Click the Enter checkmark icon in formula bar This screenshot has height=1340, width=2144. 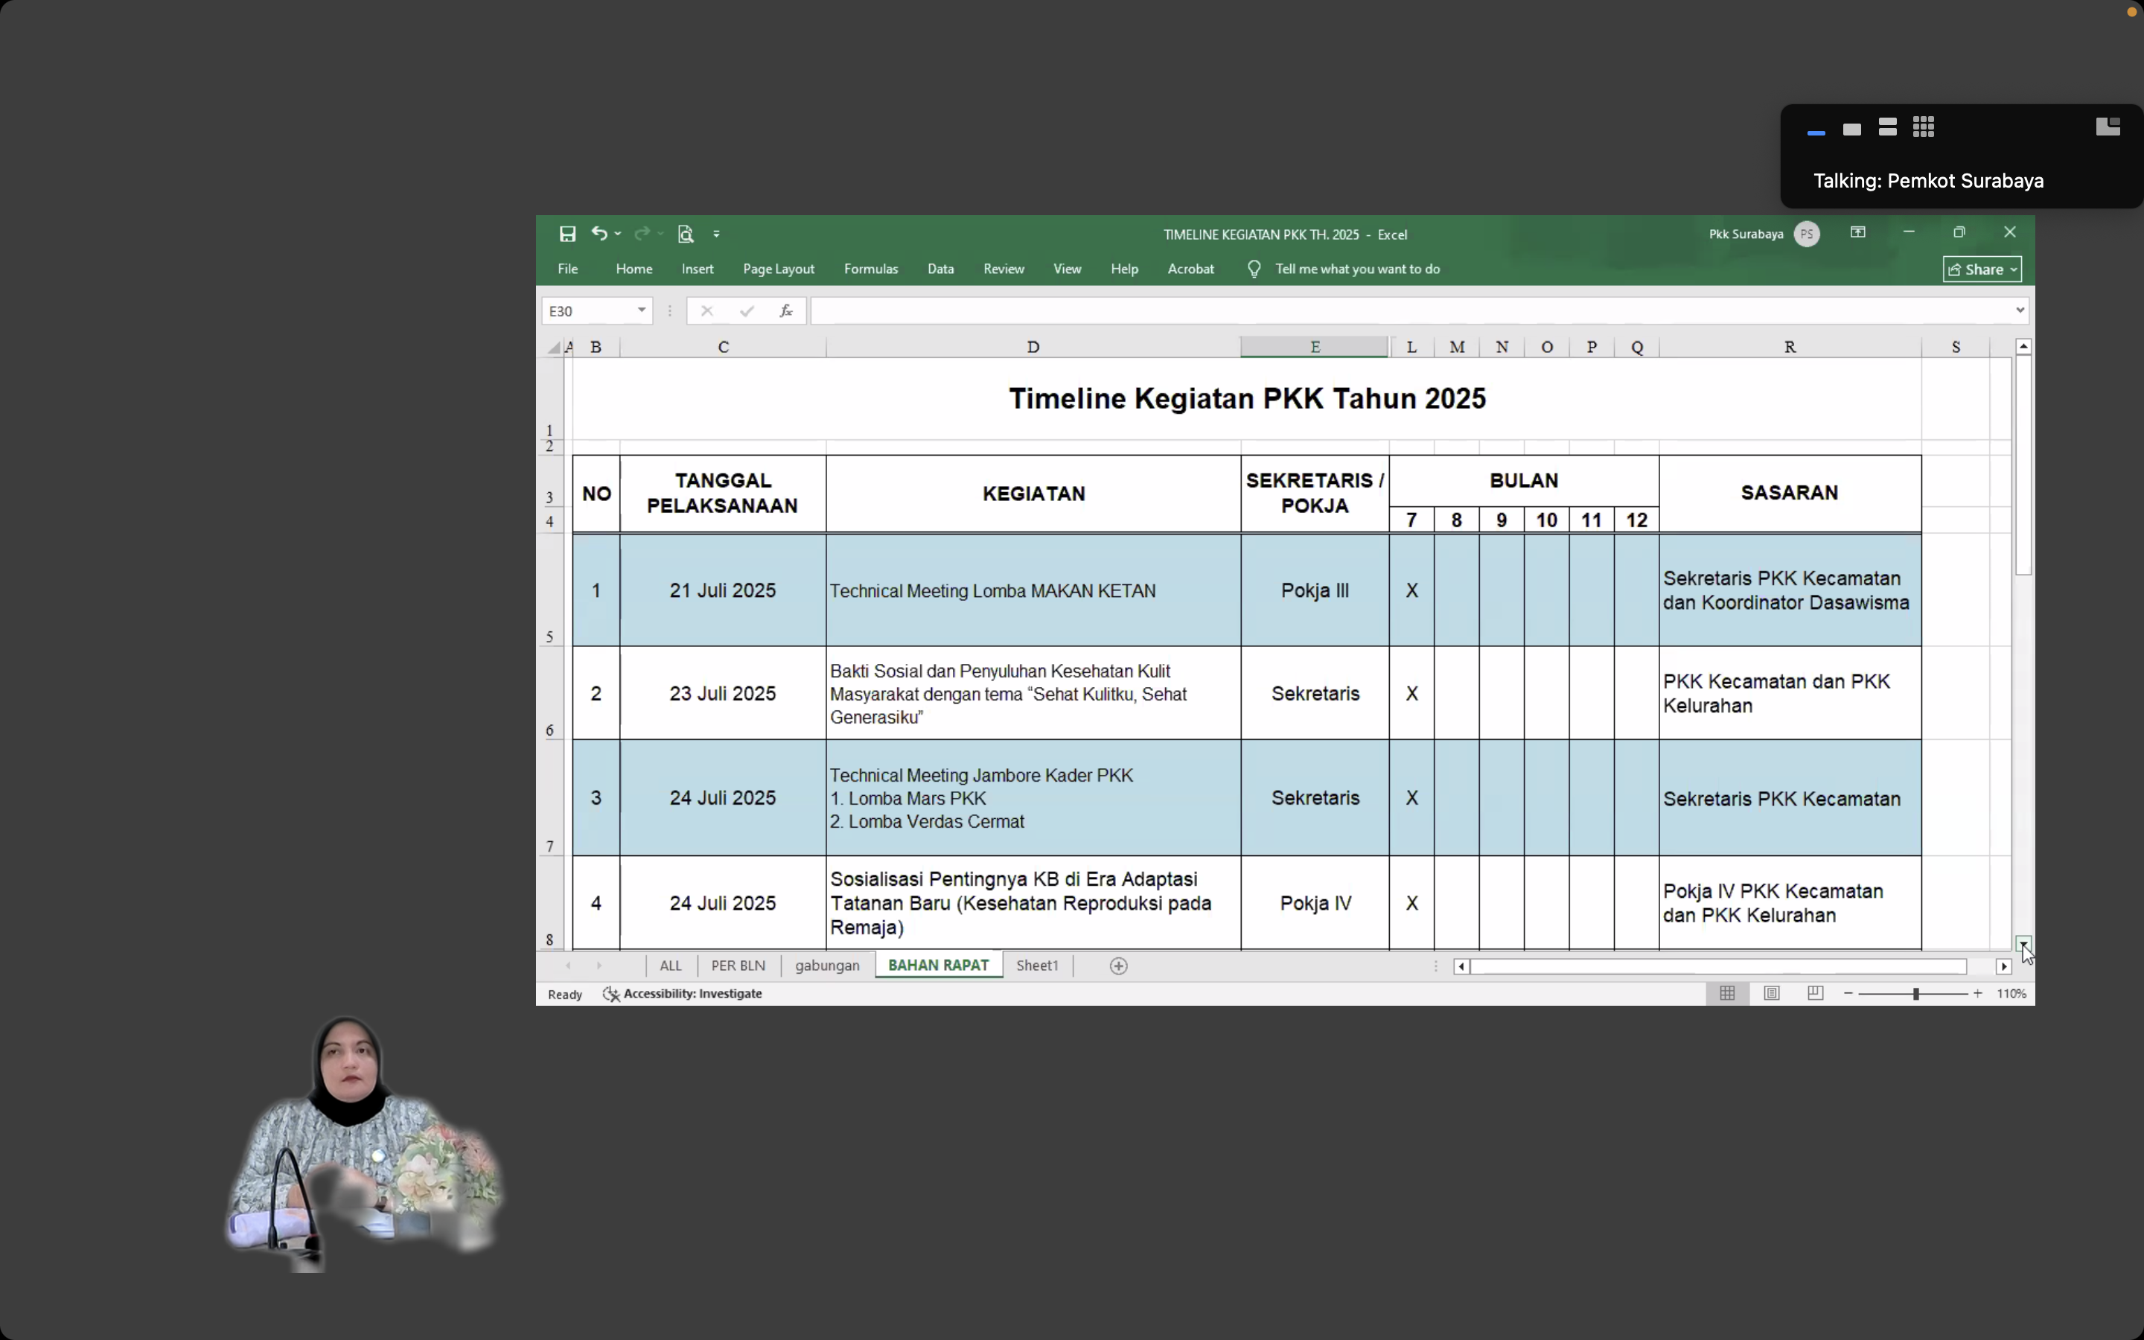pos(747,311)
